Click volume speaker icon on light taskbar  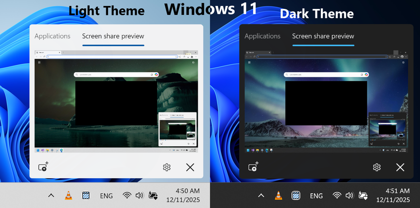coord(140,196)
